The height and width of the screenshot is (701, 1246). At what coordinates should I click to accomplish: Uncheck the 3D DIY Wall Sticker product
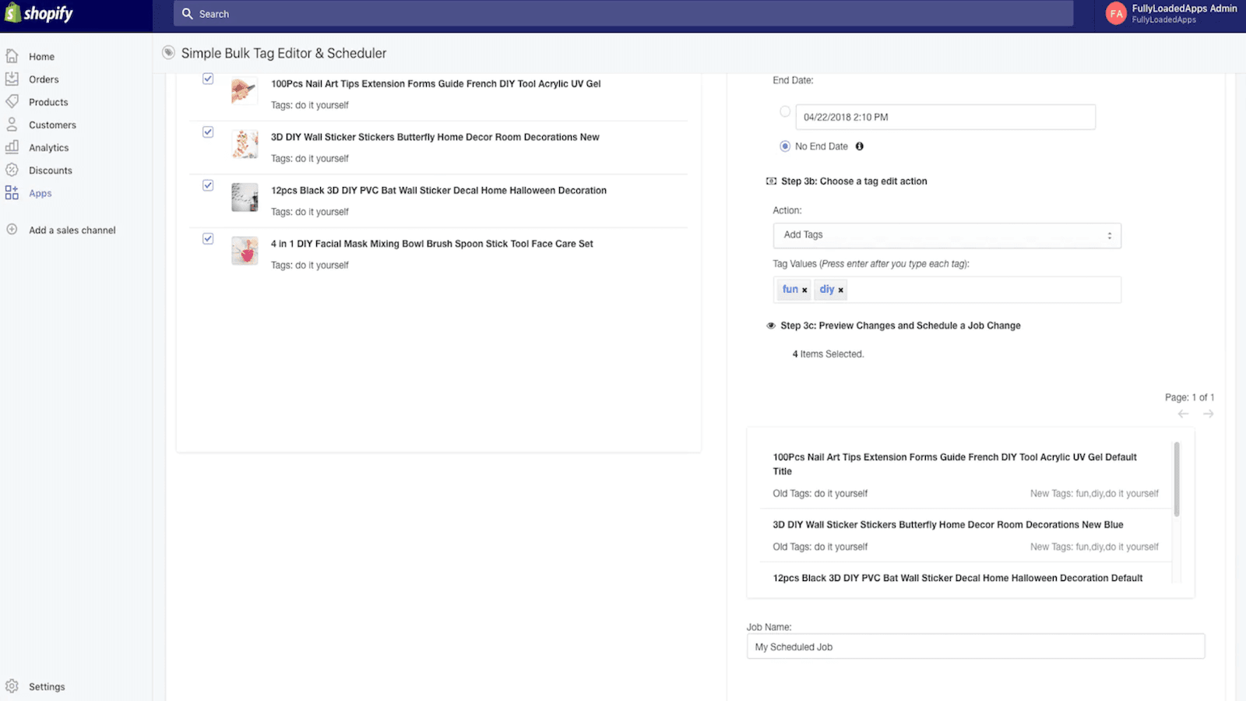(x=208, y=132)
